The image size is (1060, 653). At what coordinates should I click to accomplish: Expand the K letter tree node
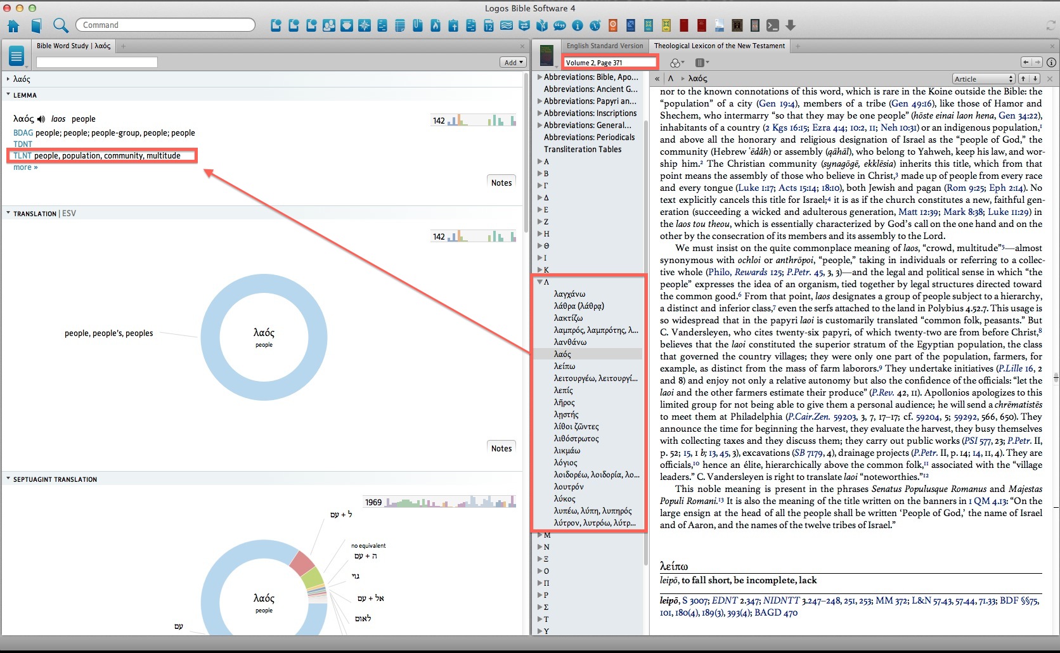pyautogui.click(x=540, y=269)
